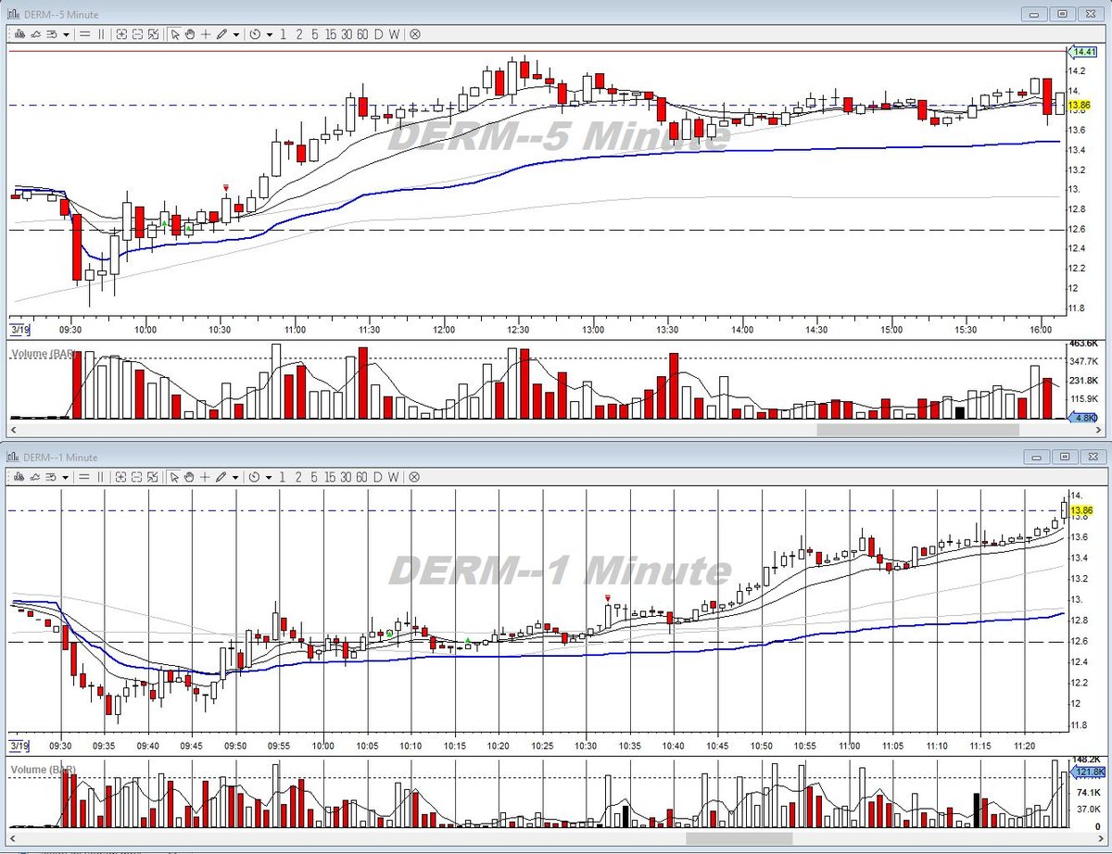This screenshot has width=1112, height=854.
Task: Click the zoom in icon on the 5 Minute chart
Action: 121,34
